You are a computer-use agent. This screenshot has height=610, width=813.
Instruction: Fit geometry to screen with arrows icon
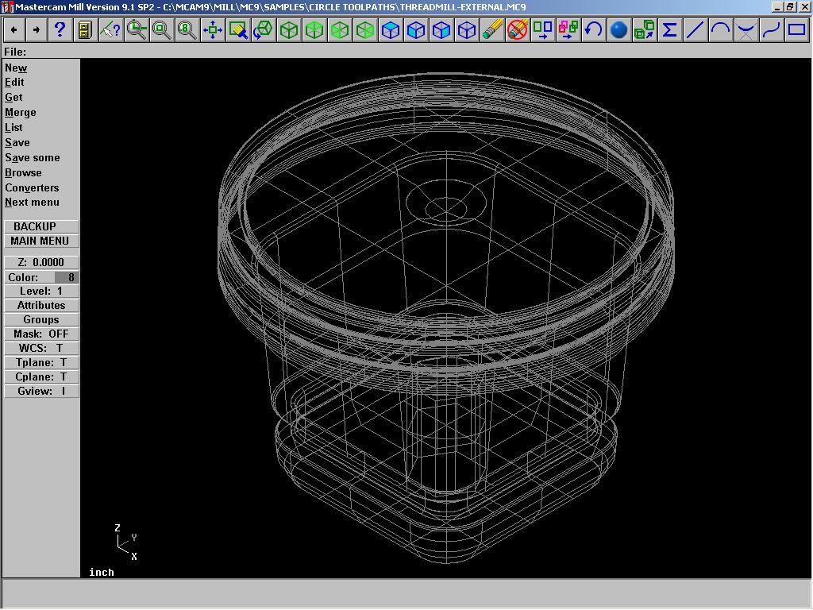[213, 30]
